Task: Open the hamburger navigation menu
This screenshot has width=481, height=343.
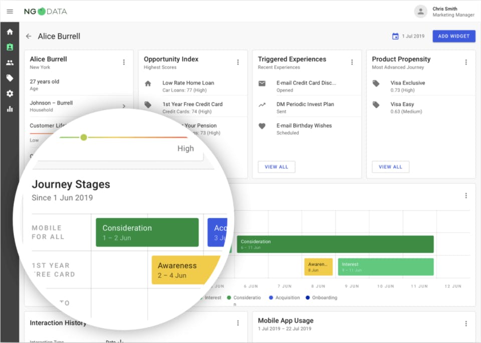Action: pyautogui.click(x=10, y=12)
